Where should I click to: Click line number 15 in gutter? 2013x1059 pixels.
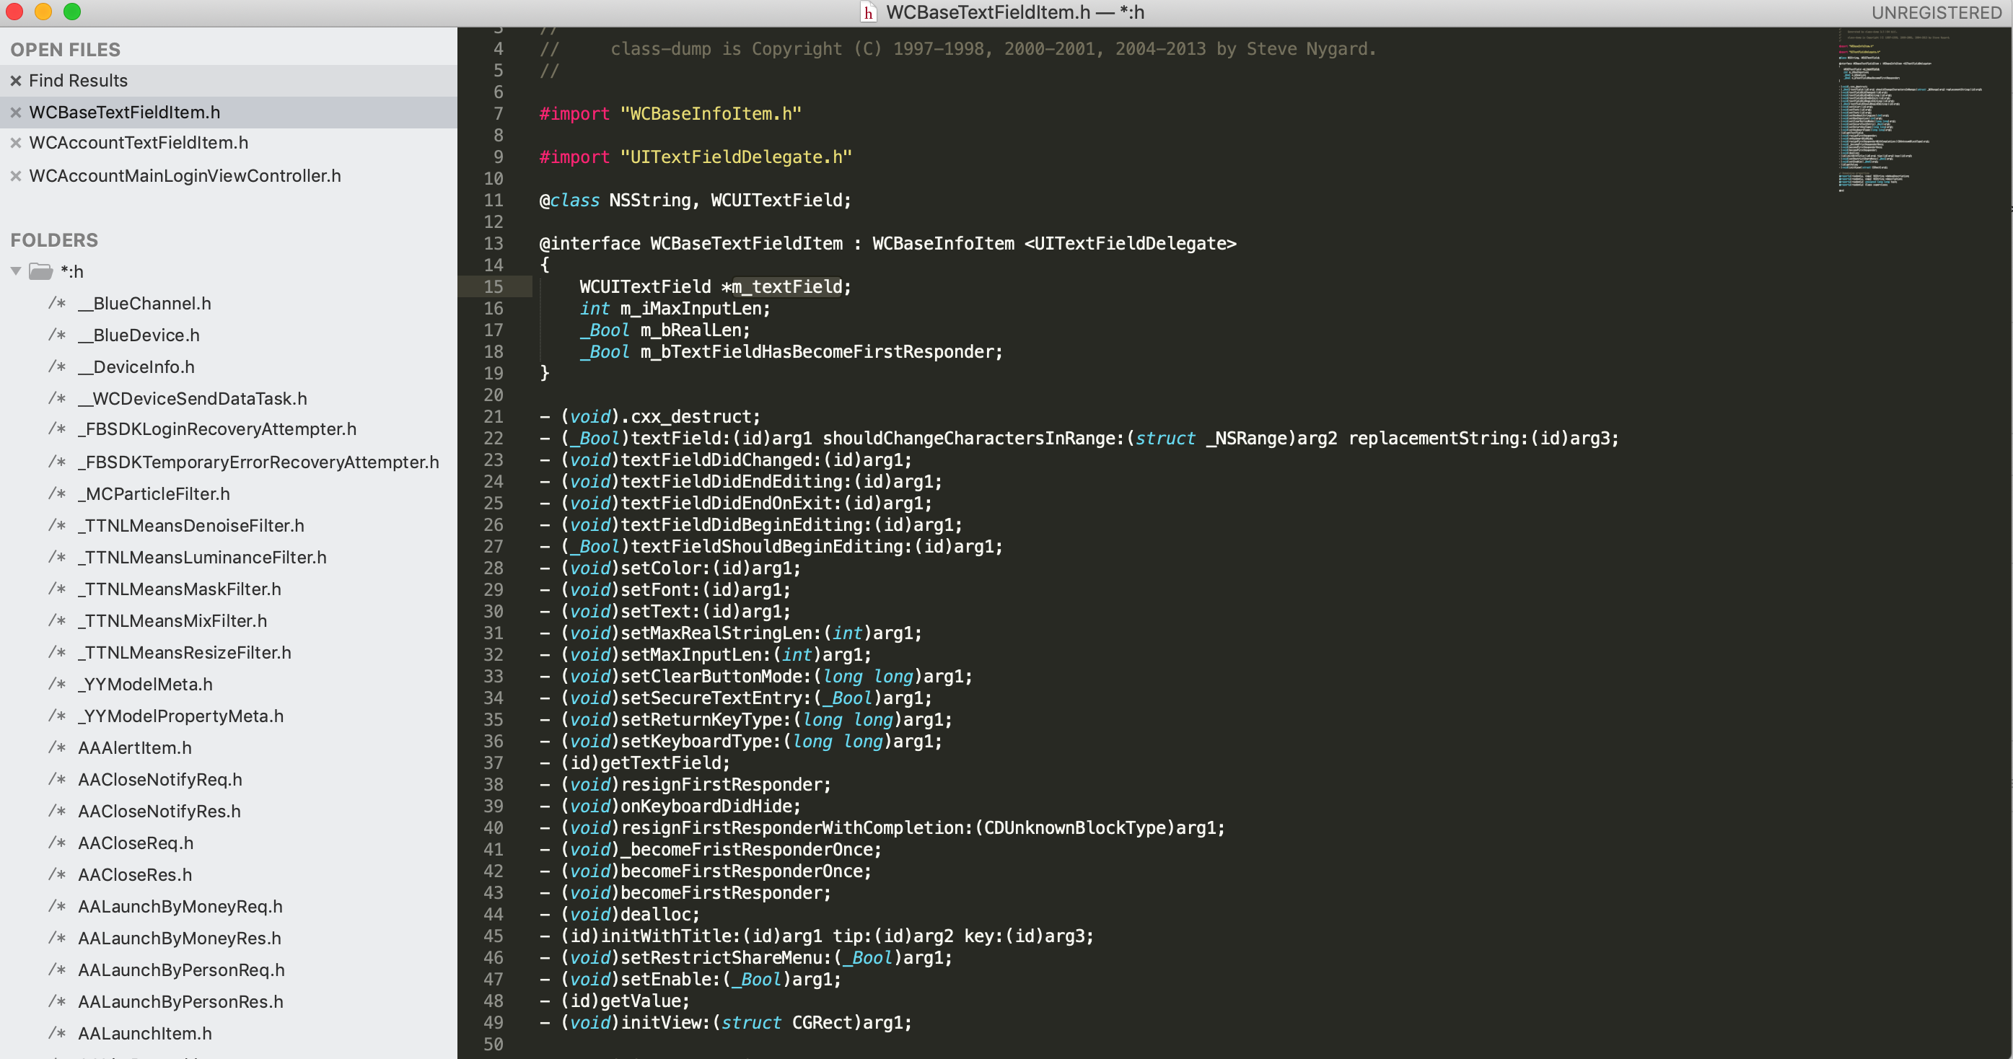click(493, 287)
